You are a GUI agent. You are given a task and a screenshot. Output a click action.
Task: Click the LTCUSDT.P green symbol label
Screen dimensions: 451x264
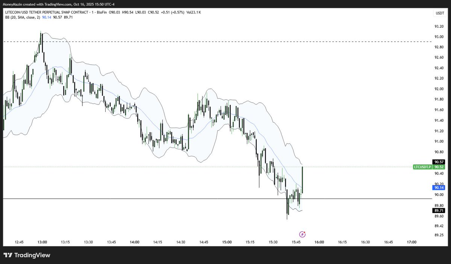pos(422,167)
